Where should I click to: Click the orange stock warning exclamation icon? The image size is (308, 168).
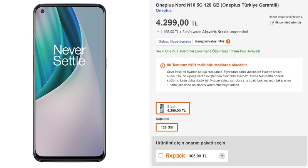coord(162,65)
